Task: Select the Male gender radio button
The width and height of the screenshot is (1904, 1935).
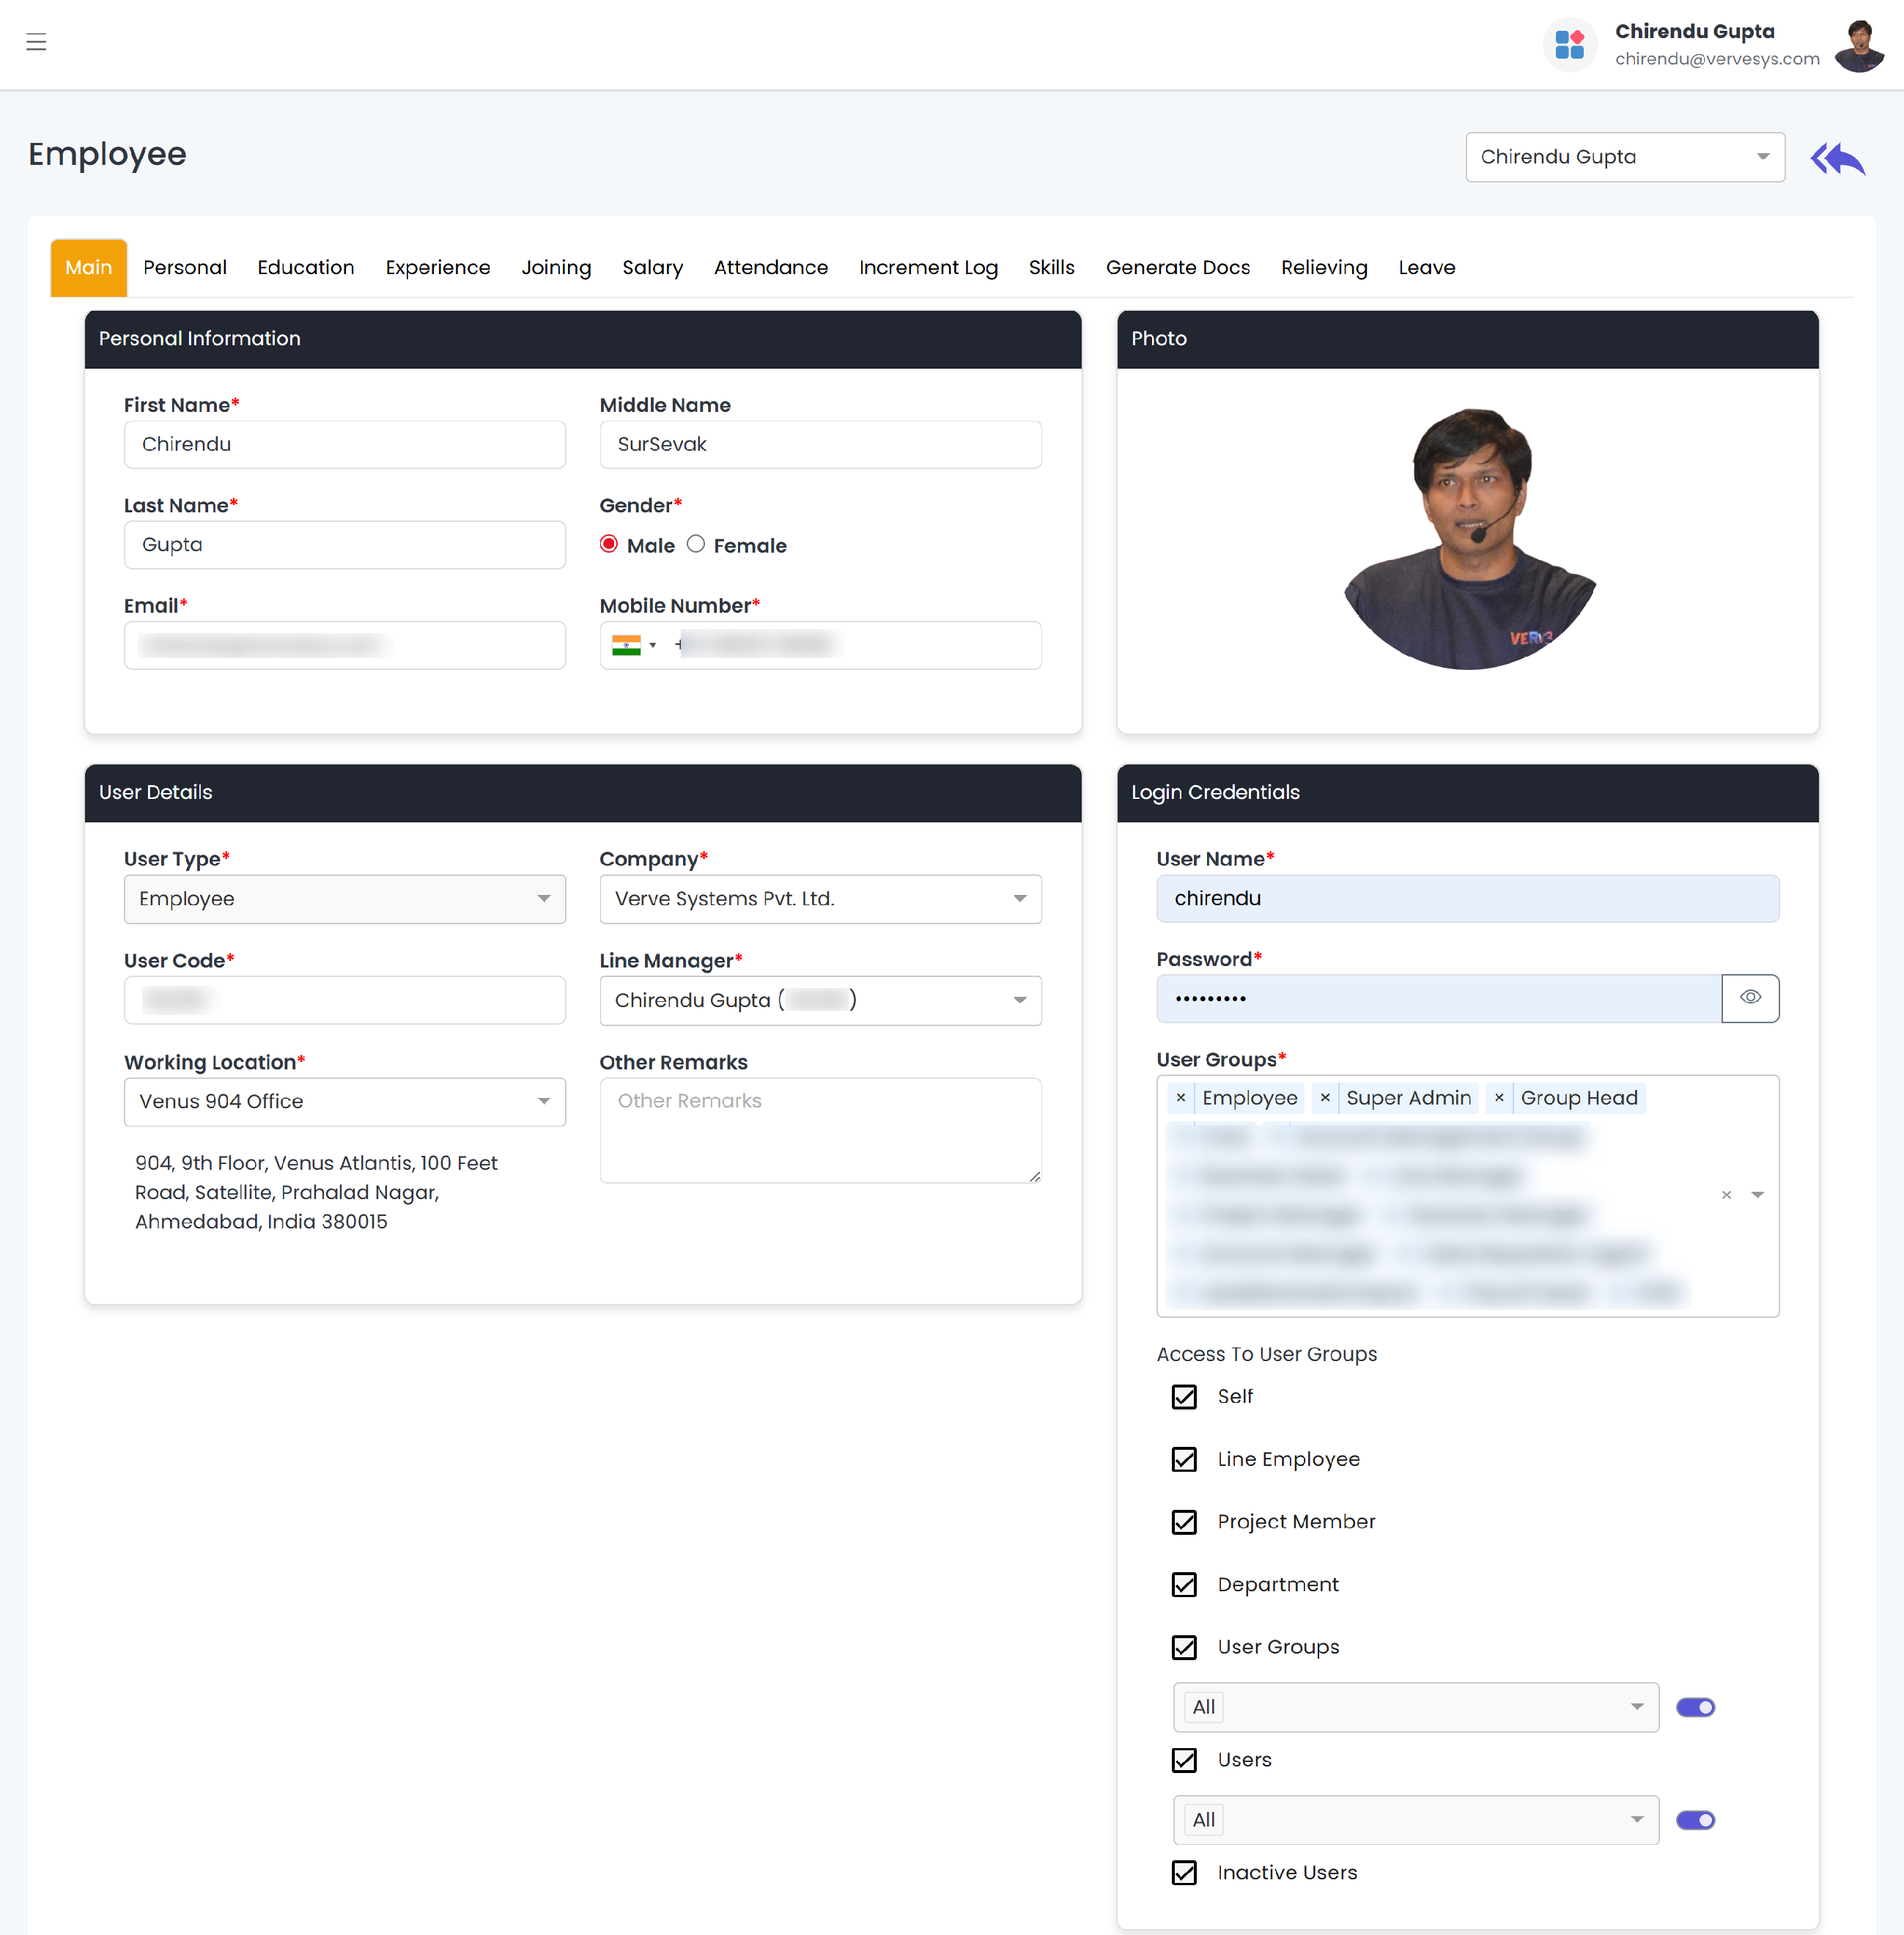Action: click(608, 544)
